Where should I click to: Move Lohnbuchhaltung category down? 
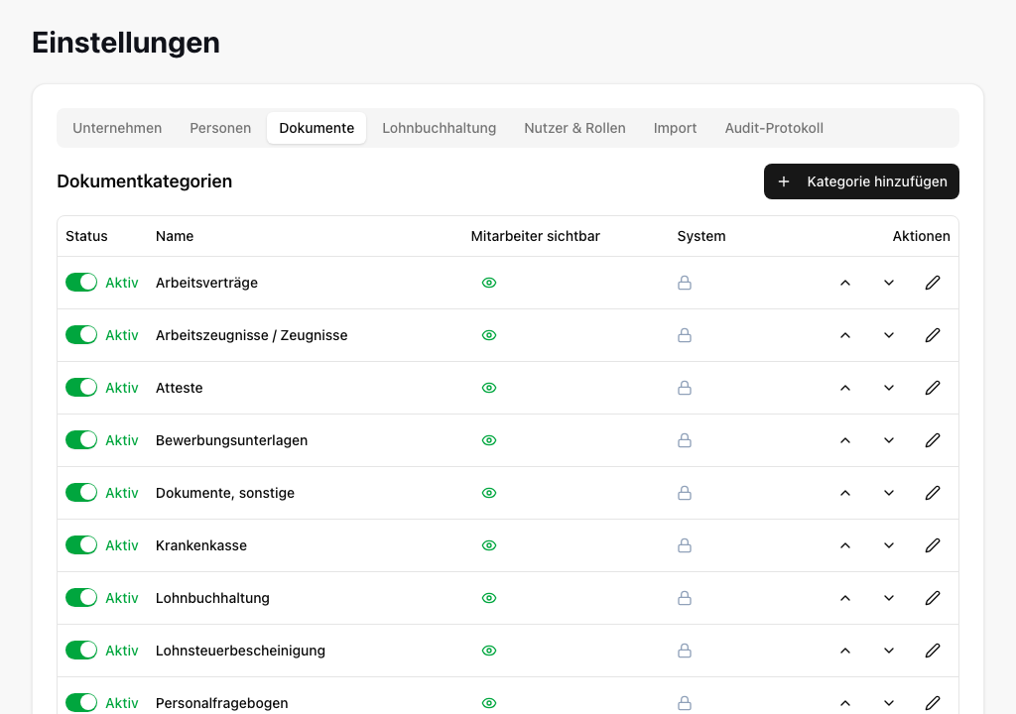(889, 598)
